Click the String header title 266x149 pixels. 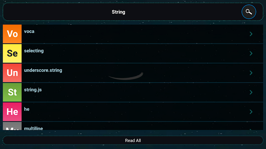(118, 12)
